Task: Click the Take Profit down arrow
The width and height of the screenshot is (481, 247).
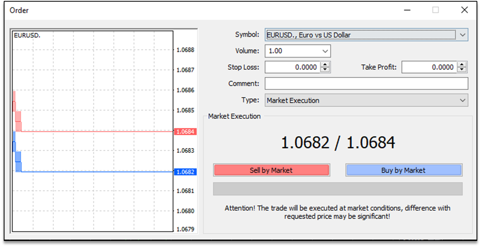Action: [x=462, y=70]
